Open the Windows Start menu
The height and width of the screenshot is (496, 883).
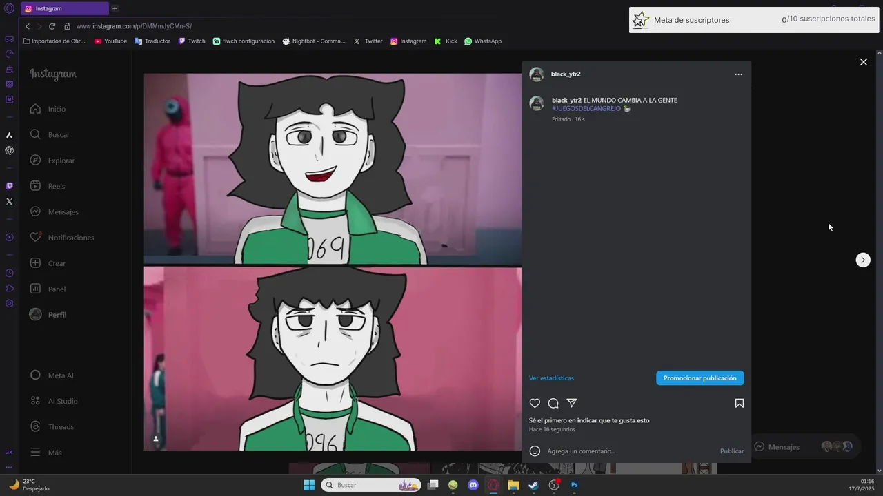(309, 485)
